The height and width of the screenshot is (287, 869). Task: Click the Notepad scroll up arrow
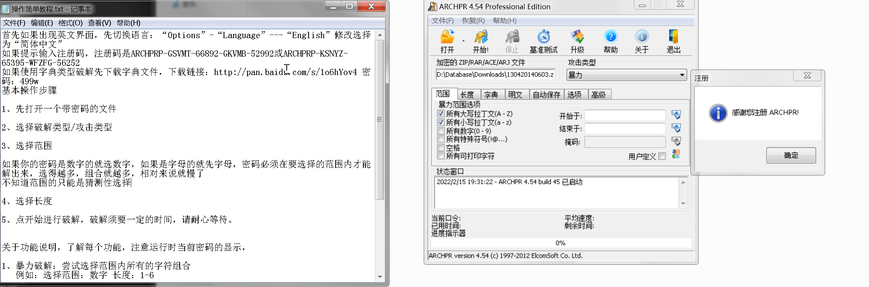click(x=379, y=35)
